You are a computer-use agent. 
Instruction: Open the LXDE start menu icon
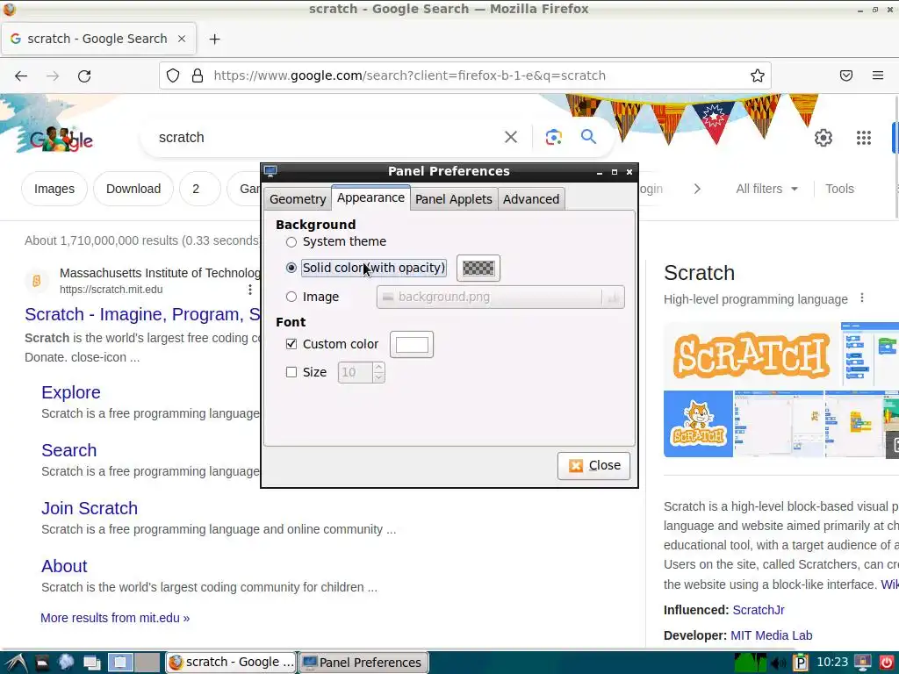click(16, 663)
